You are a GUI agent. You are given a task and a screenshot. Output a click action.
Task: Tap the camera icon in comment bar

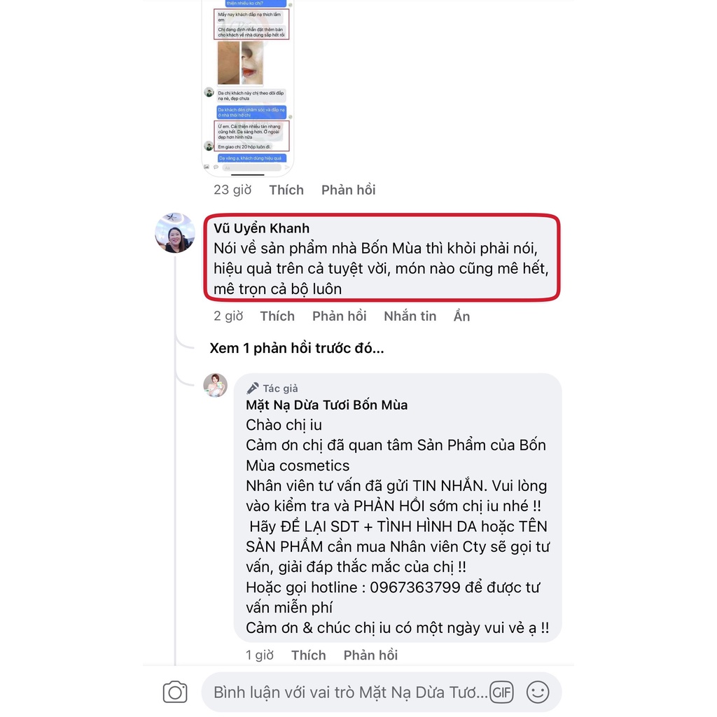pyautogui.click(x=175, y=692)
